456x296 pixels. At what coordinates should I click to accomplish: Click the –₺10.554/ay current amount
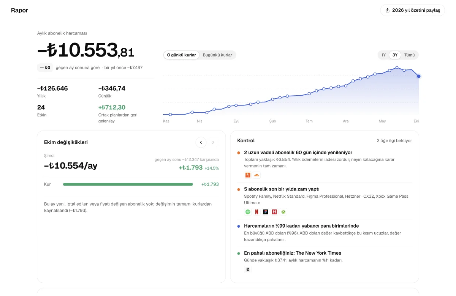[x=71, y=165]
